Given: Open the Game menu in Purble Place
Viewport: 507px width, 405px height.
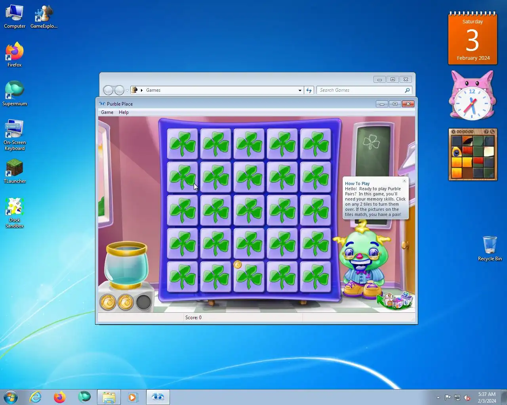Looking at the screenshot, I should tap(107, 112).
